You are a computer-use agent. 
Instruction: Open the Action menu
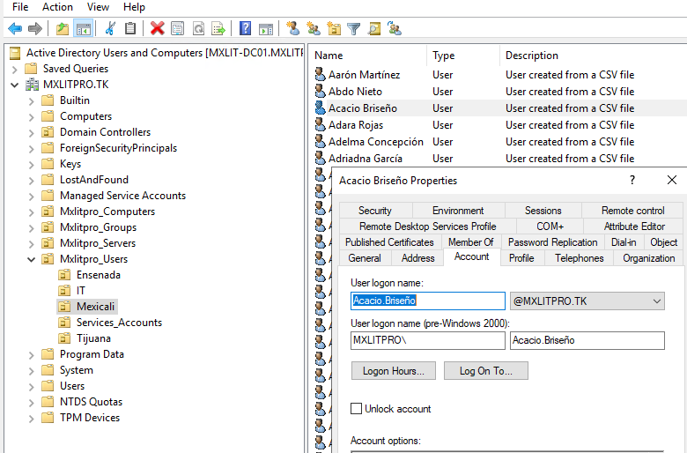click(x=57, y=7)
